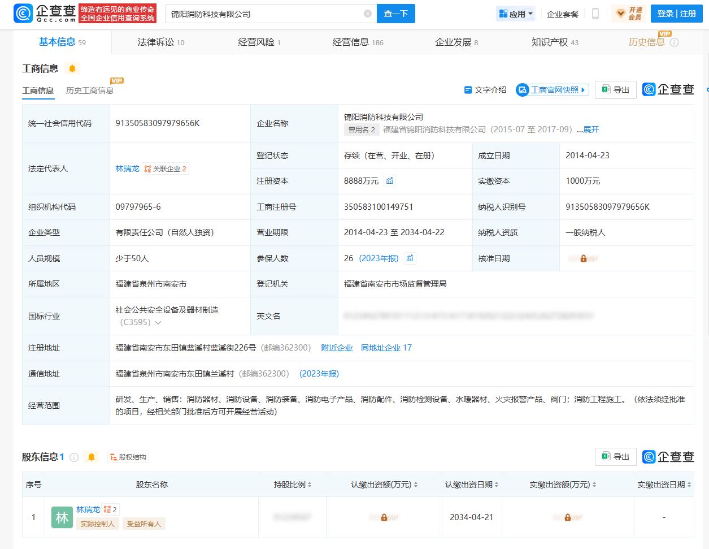Open the 同地址企业 17 link
This screenshot has height=549, width=709.
[x=386, y=348]
